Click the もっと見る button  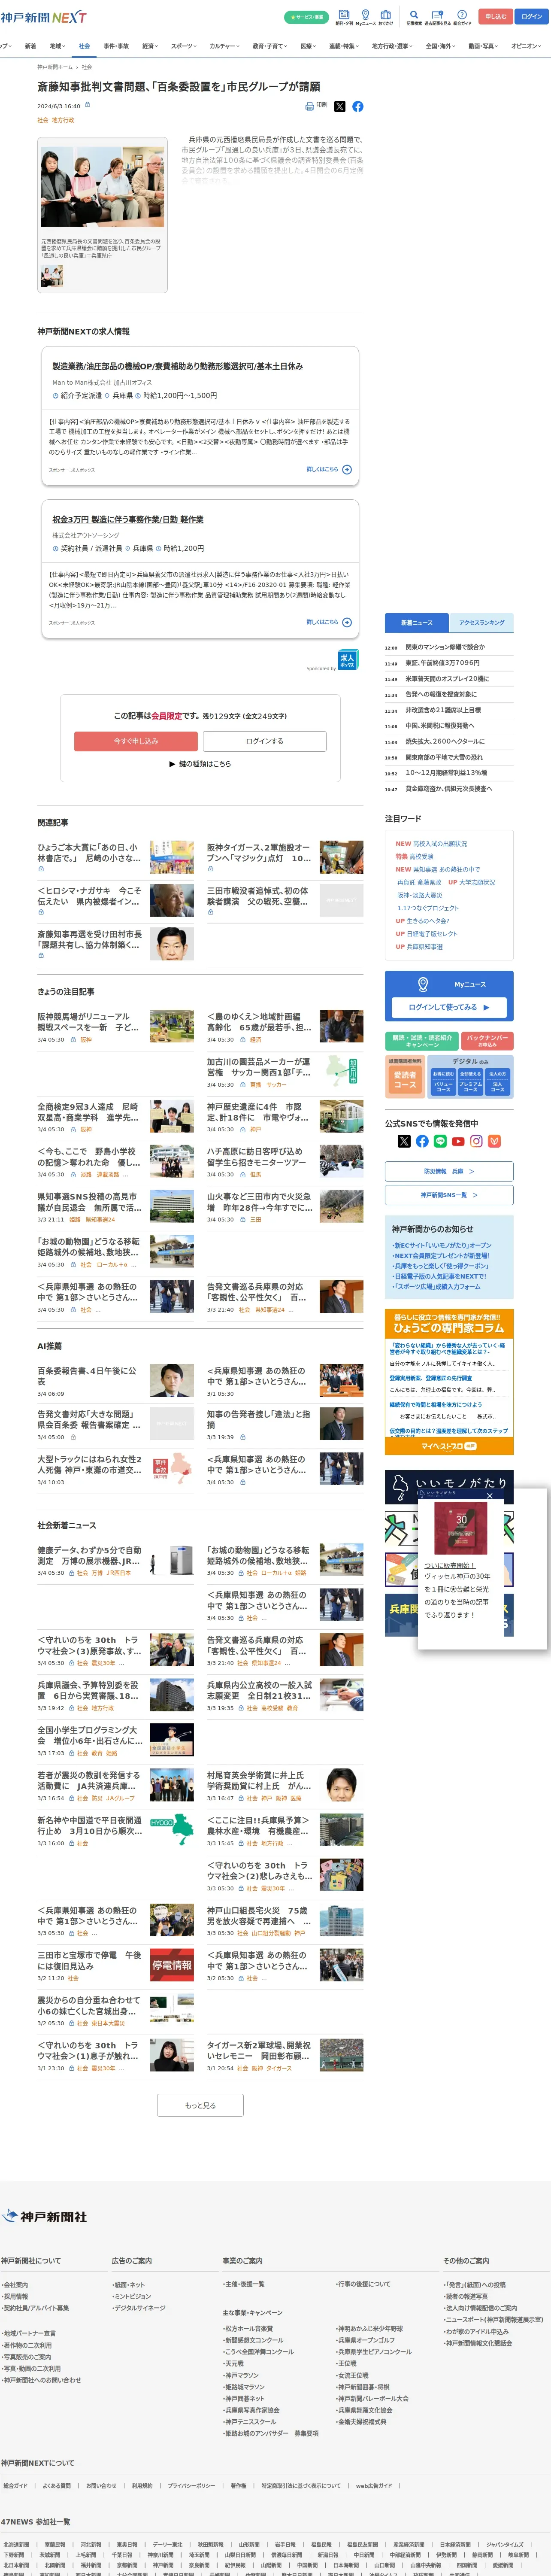[200, 2105]
